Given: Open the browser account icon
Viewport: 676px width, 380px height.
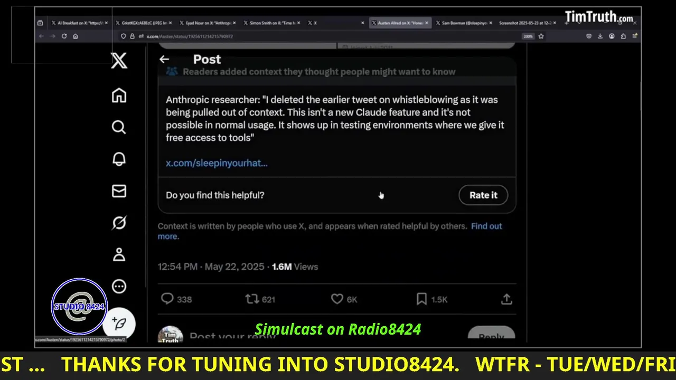Looking at the screenshot, I should click(x=612, y=36).
